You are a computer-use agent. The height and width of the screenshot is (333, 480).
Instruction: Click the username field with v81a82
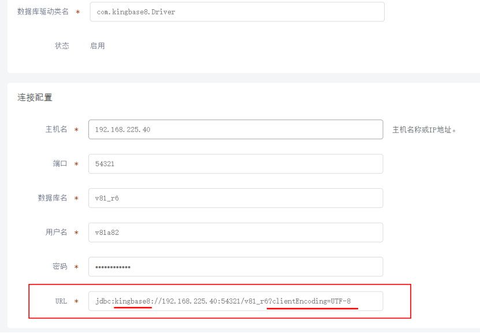pyautogui.click(x=236, y=233)
